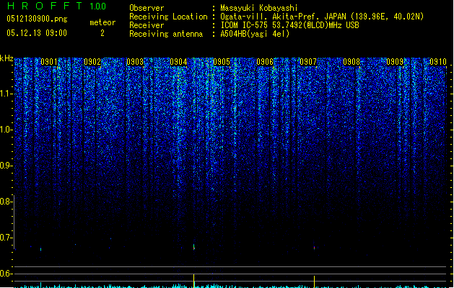Screen dimensions: 454x288
Task: Click the Receiver label
Action: click(x=147, y=25)
